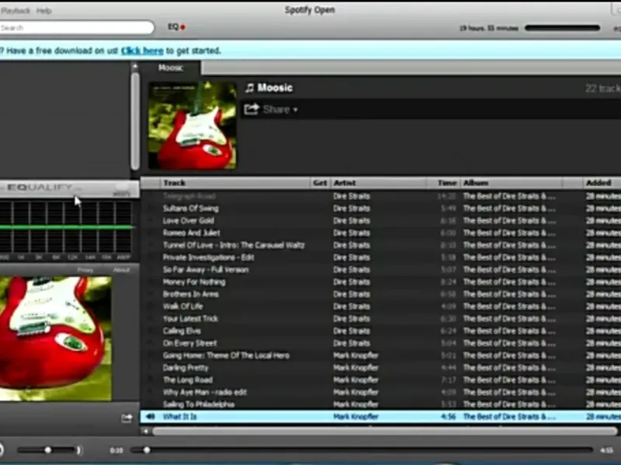This screenshot has width=621, height=465.
Task: Adjust the 14K equalizer band
Action: 89,227
